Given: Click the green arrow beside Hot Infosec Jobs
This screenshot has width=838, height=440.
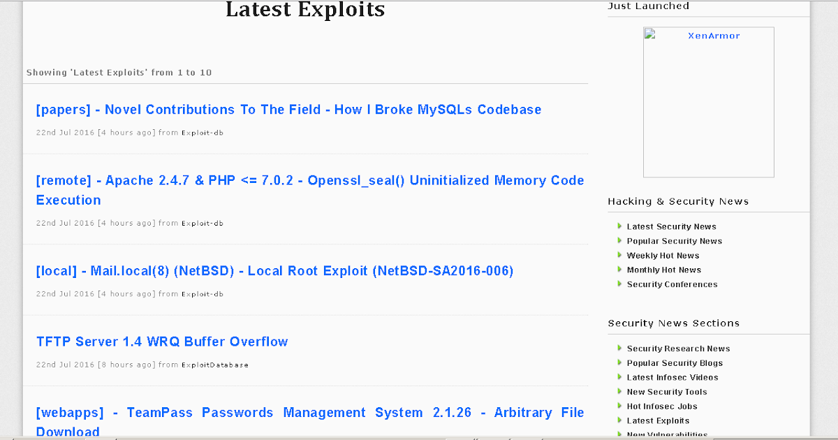Looking at the screenshot, I should (619, 406).
